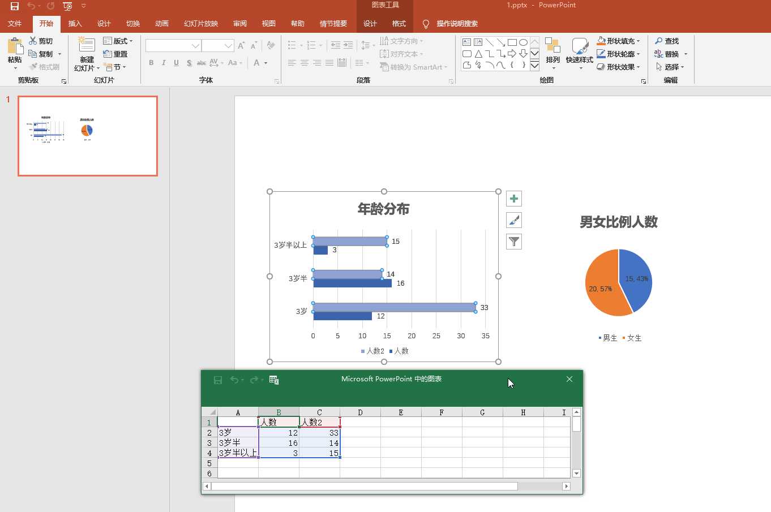Click the Copy (复制) button
This screenshot has height=512, width=771.
click(40, 54)
